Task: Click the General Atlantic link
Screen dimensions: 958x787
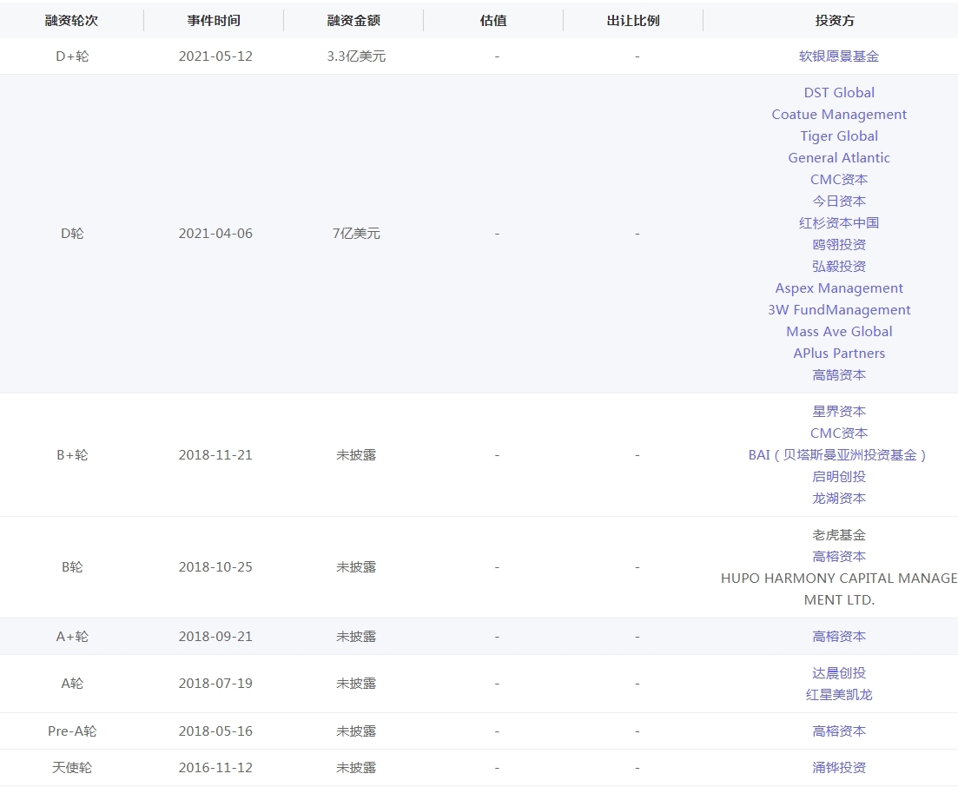Action: pos(839,157)
